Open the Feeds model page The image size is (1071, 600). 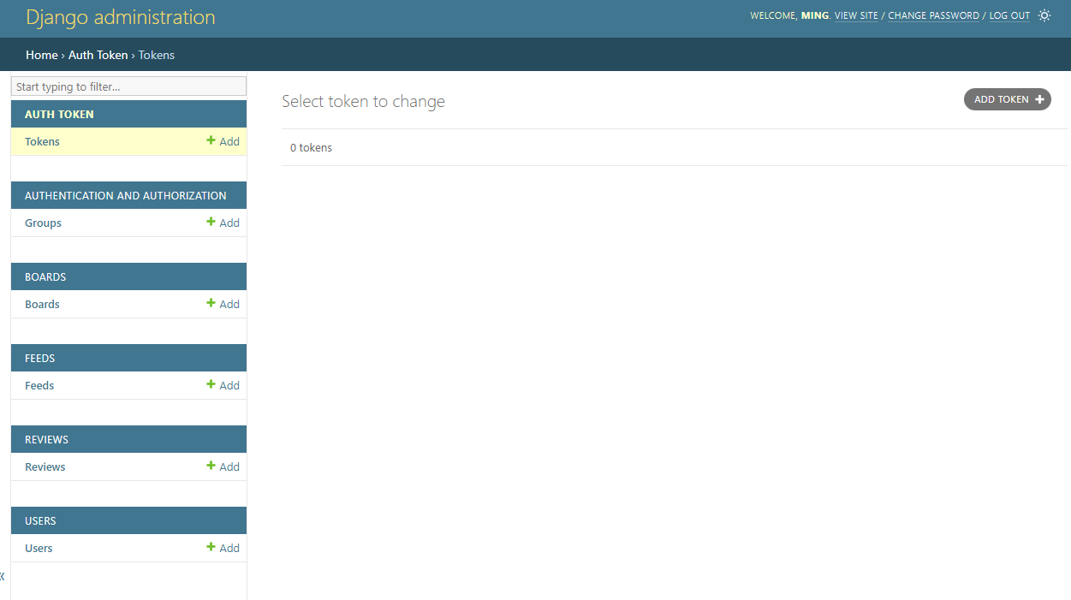click(39, 384)
